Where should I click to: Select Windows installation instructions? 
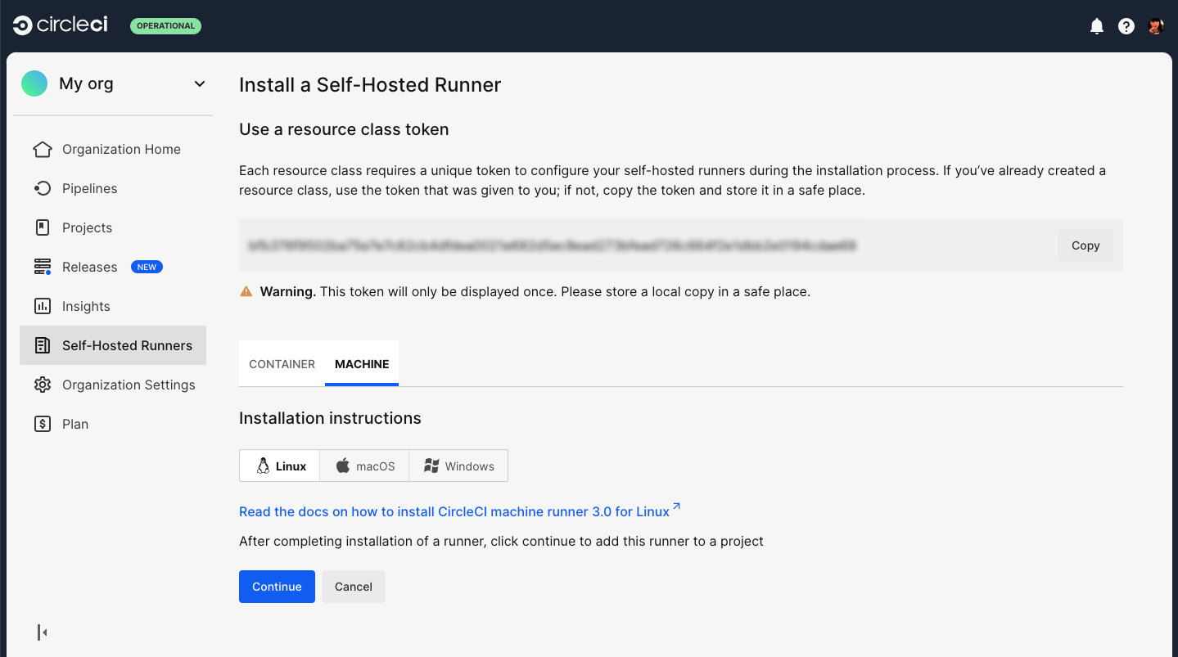coord(458,466)
